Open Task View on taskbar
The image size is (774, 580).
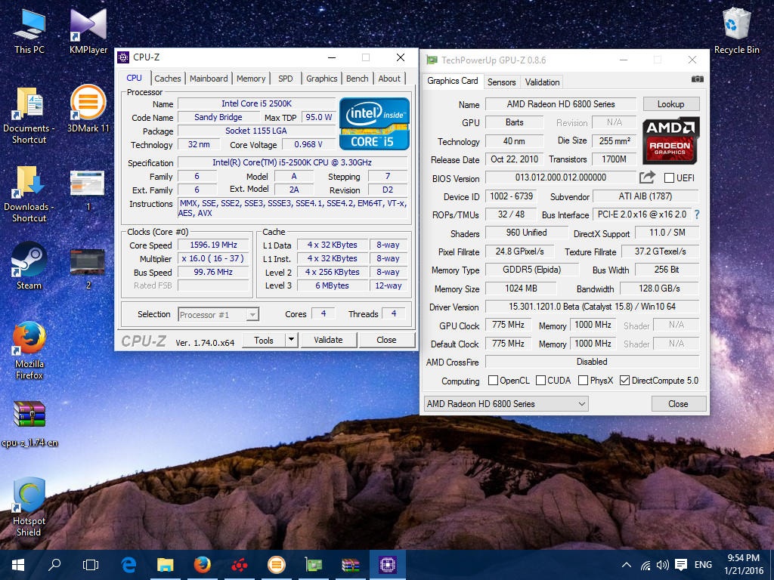pyautogui.click(x=91, y=565)
